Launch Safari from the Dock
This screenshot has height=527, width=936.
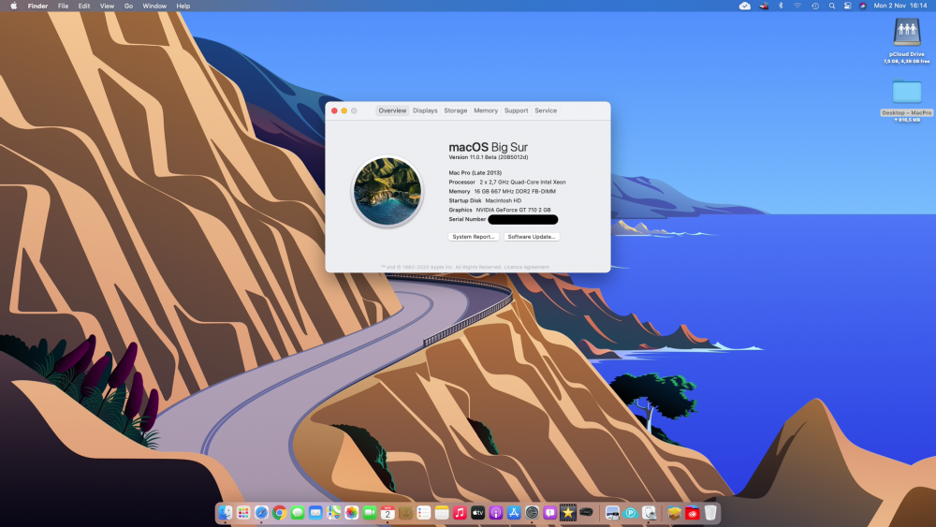pos(261,512)
